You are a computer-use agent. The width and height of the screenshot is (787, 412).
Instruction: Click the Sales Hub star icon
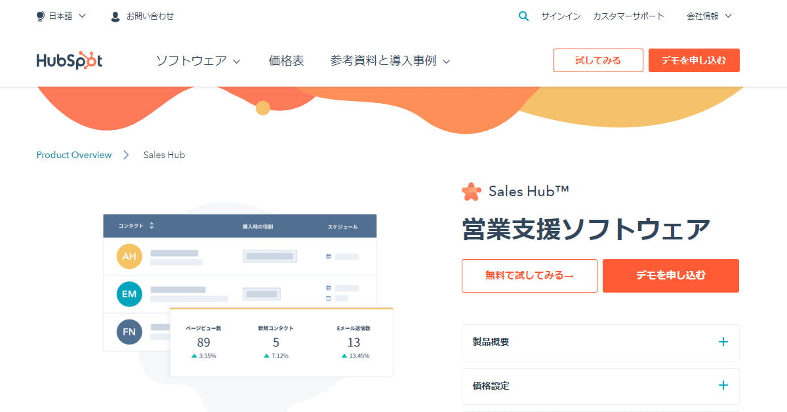click(471, 192)
